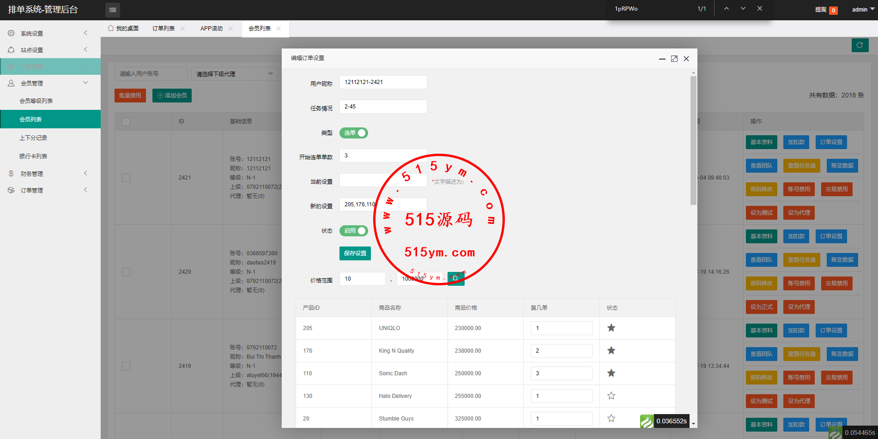Switch to the 我的桌面 tab
The width and height of the screenshot is (878, 439).
click(123, 29)
